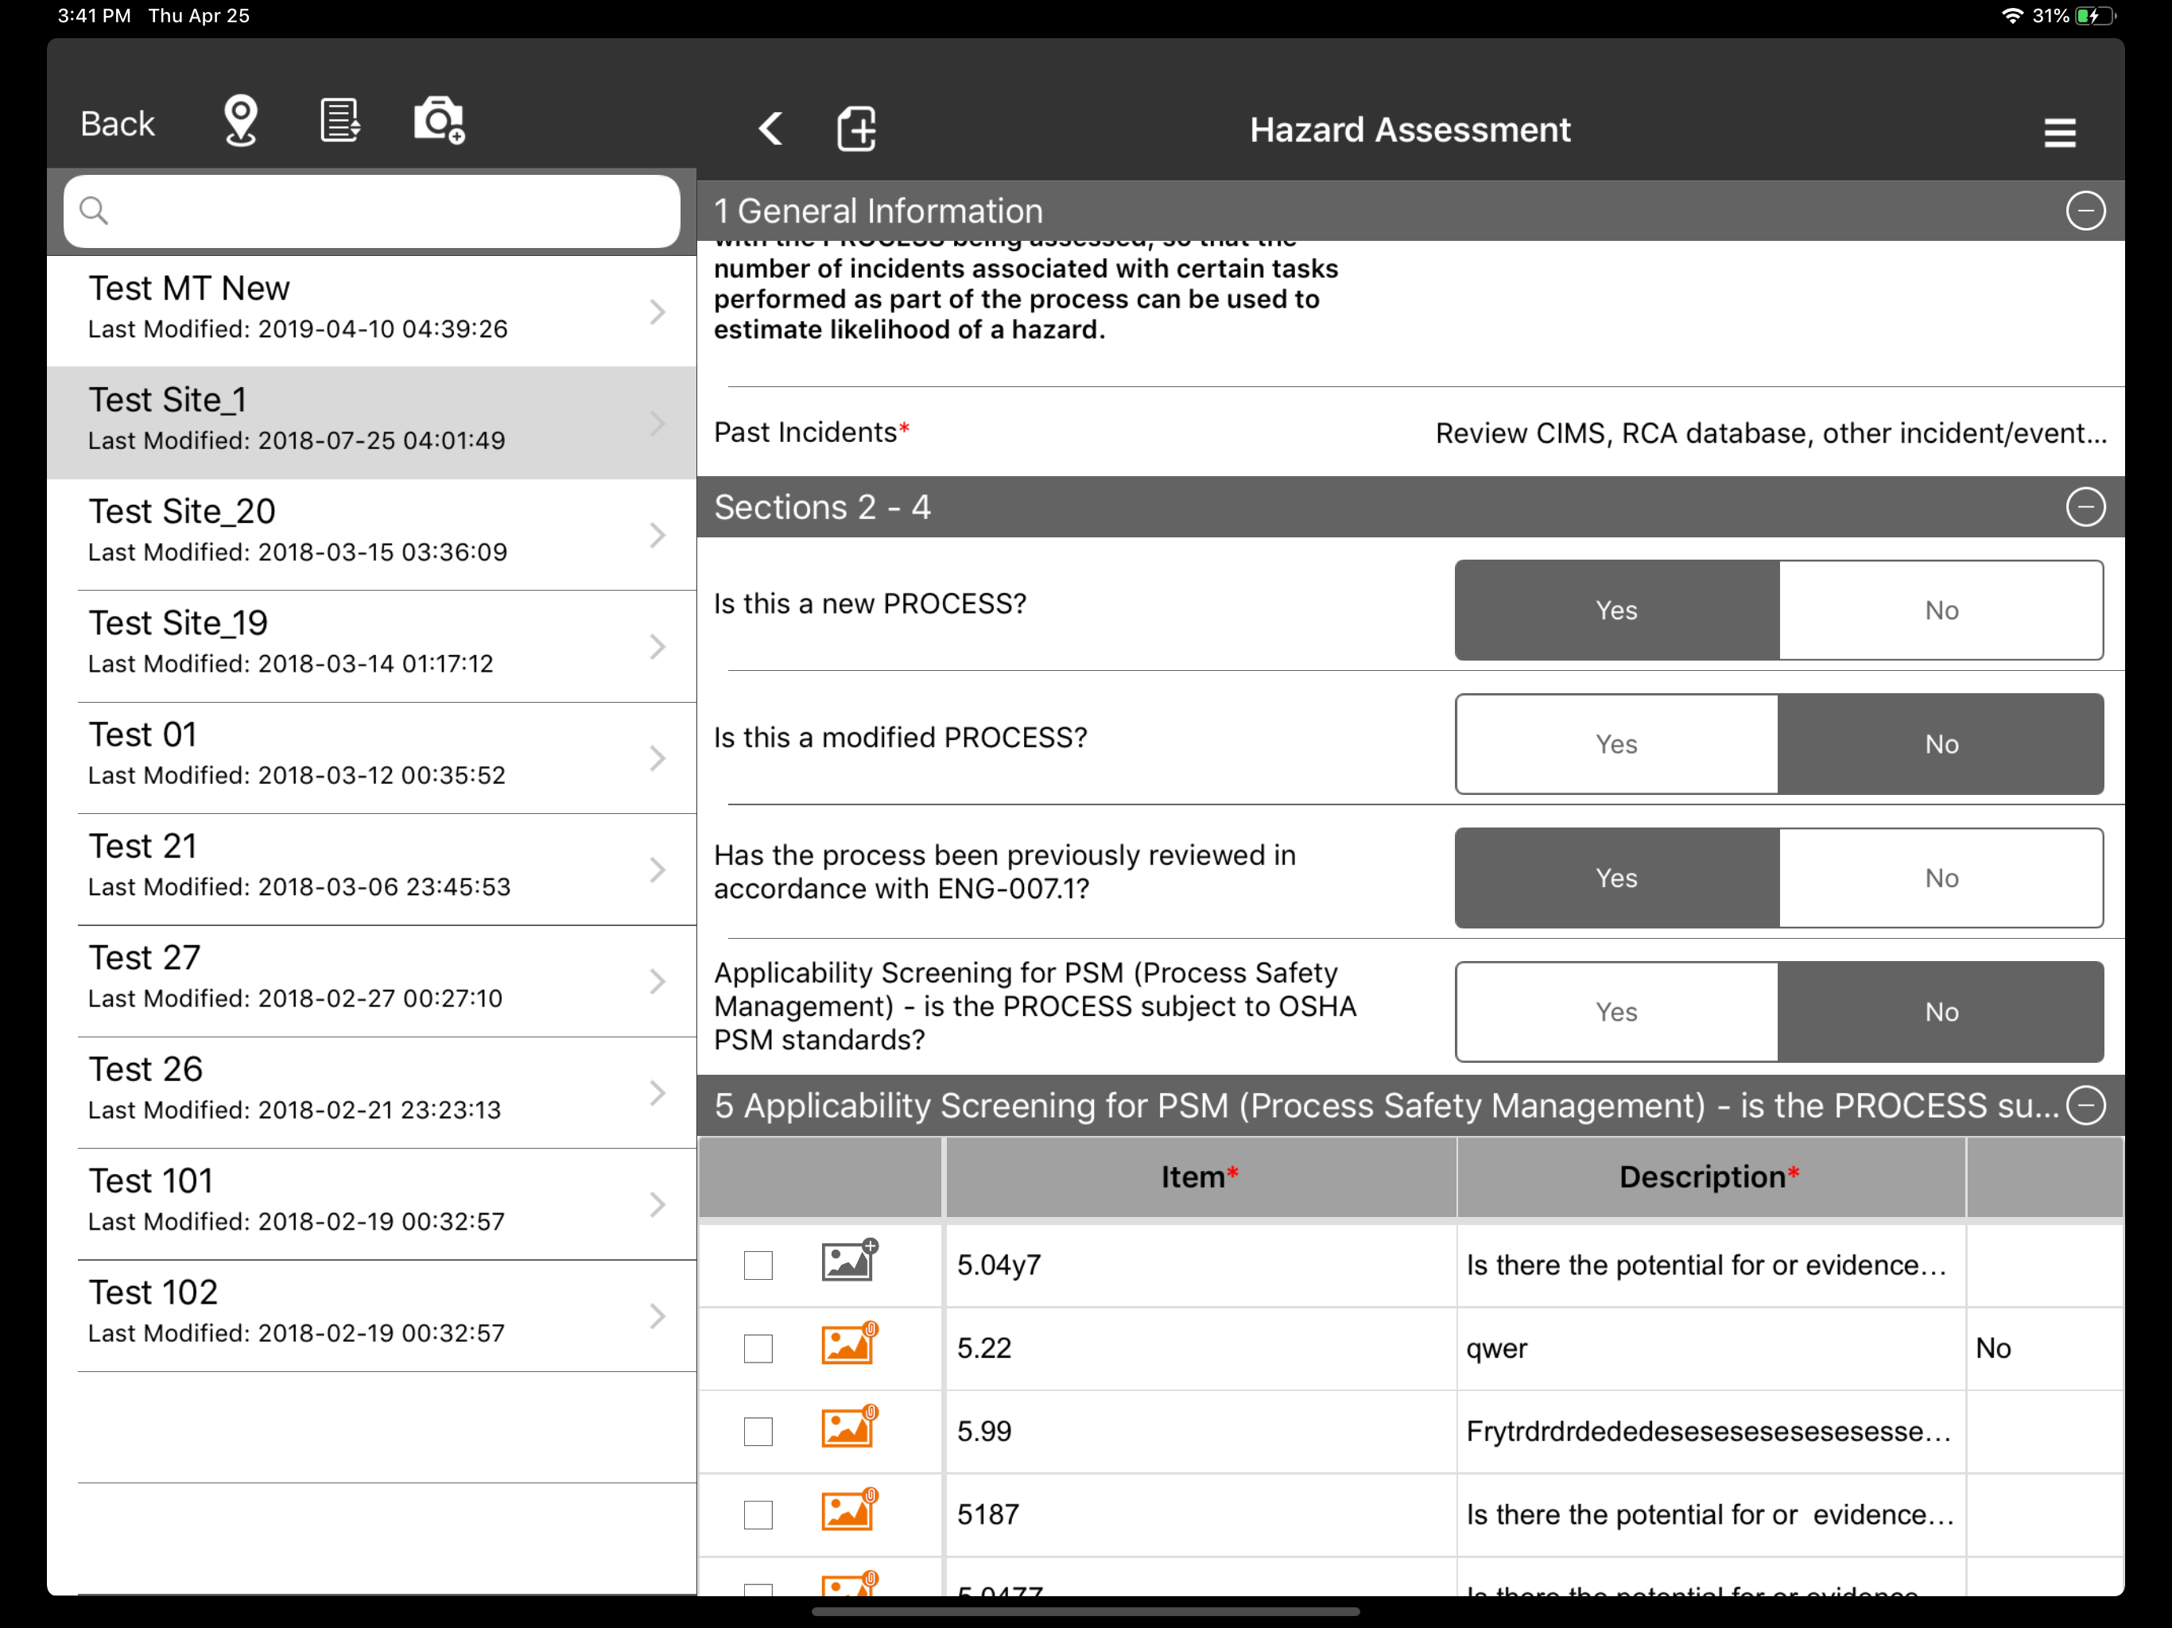Tap the add new form icon

[856, 129]
